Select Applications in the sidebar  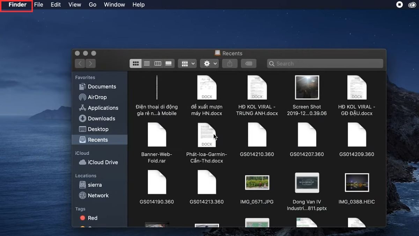pyautogui.click(x=103, y=108)
